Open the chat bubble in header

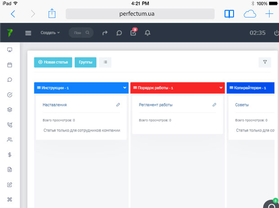(119, 33)
